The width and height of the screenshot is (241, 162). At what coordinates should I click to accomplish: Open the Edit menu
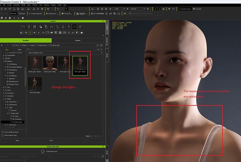(x=4, y=5)
